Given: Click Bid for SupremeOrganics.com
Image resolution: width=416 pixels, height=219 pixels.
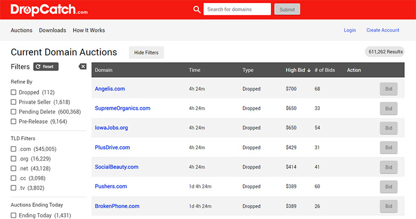Looking at the screenshot, I should tap(389, 108).
